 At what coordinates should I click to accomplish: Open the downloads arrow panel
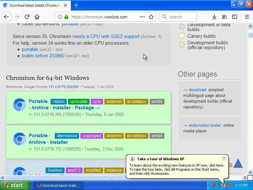214,17
